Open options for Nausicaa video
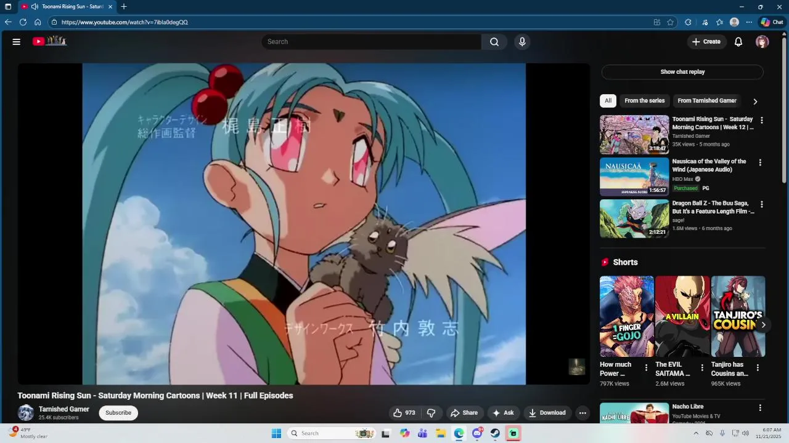 coord(760,162)
